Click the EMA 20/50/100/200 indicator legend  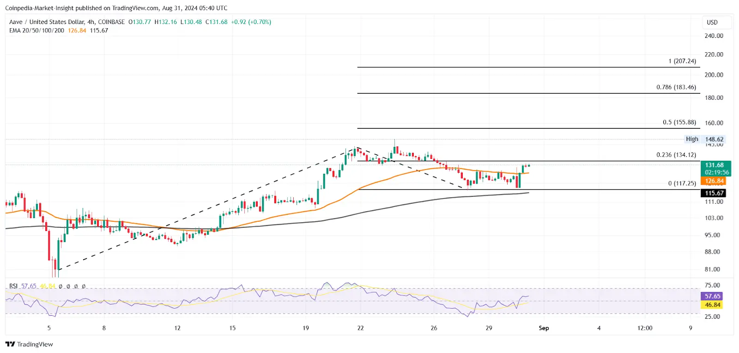[x=36, y=30]
